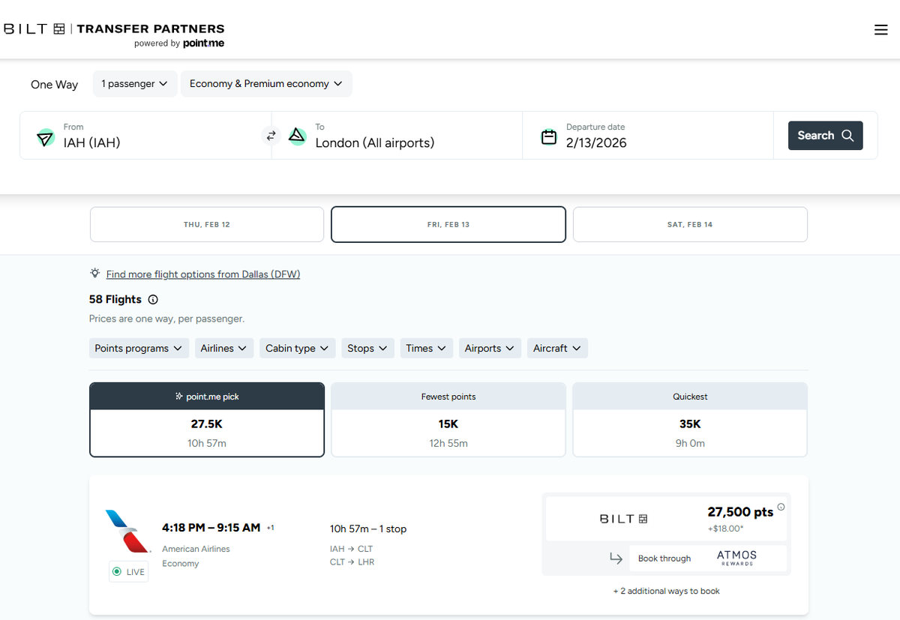Viewport: 900px width, 620px height.
Task: Select the point.me pick sorting card
Action: [x=207, y=419]
